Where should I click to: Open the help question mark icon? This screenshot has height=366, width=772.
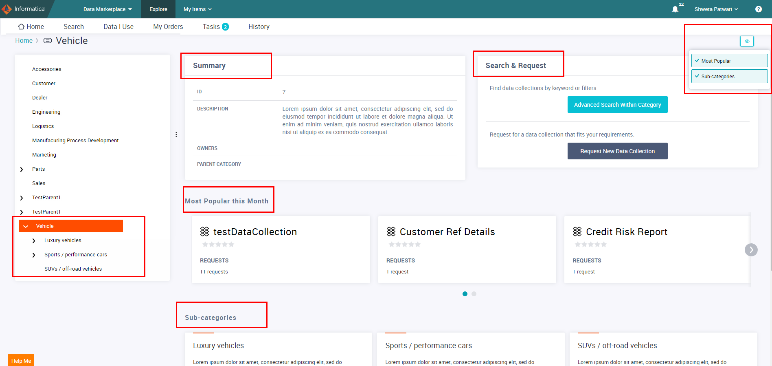click(758, 9)
